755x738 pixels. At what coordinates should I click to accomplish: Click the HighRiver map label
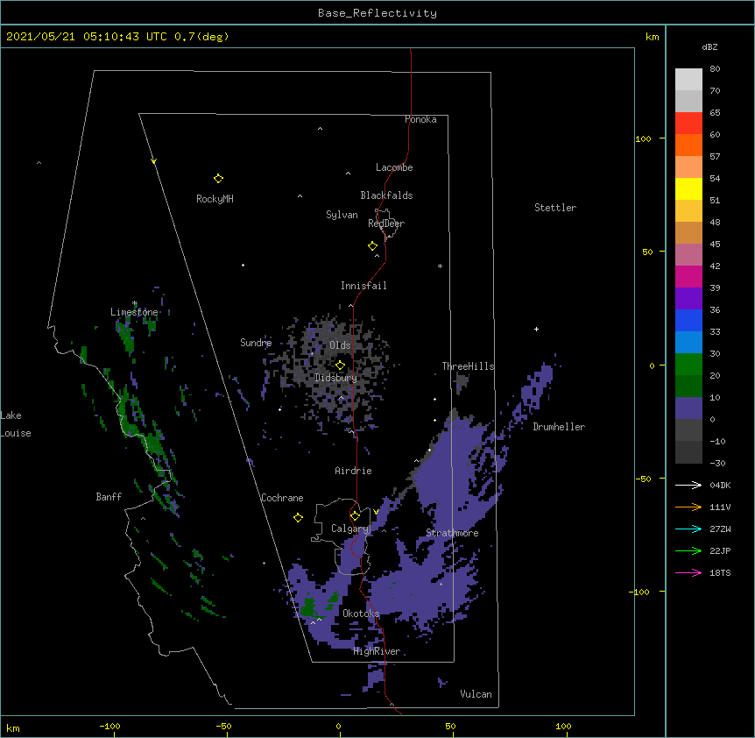(377, 651)
